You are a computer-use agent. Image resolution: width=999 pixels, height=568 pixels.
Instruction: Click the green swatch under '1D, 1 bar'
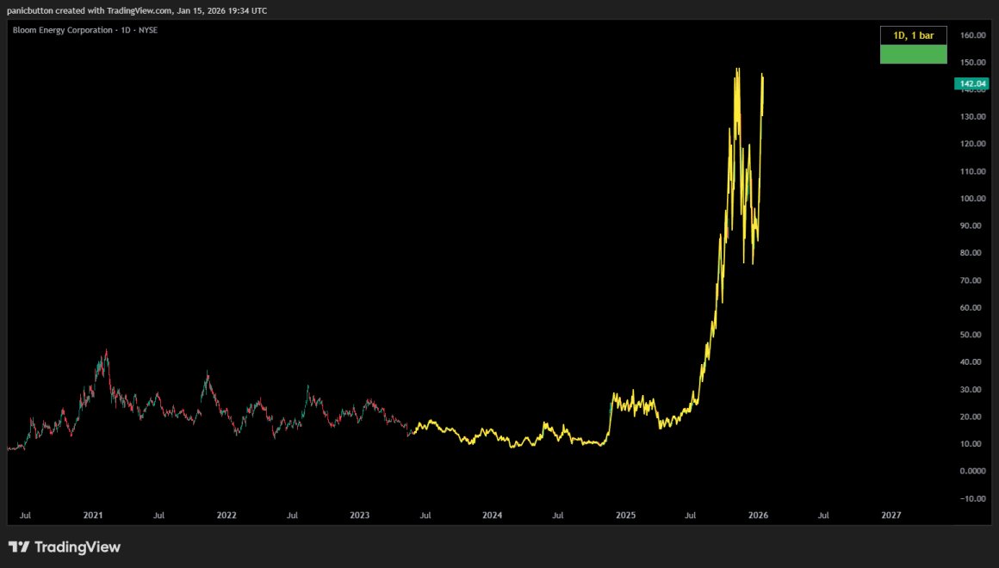coord(913,54)
